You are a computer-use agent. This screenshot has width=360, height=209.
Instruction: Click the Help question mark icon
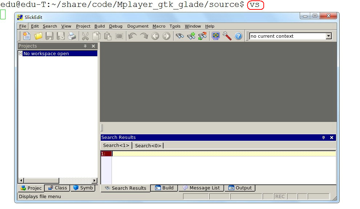[x=238, y=36]
